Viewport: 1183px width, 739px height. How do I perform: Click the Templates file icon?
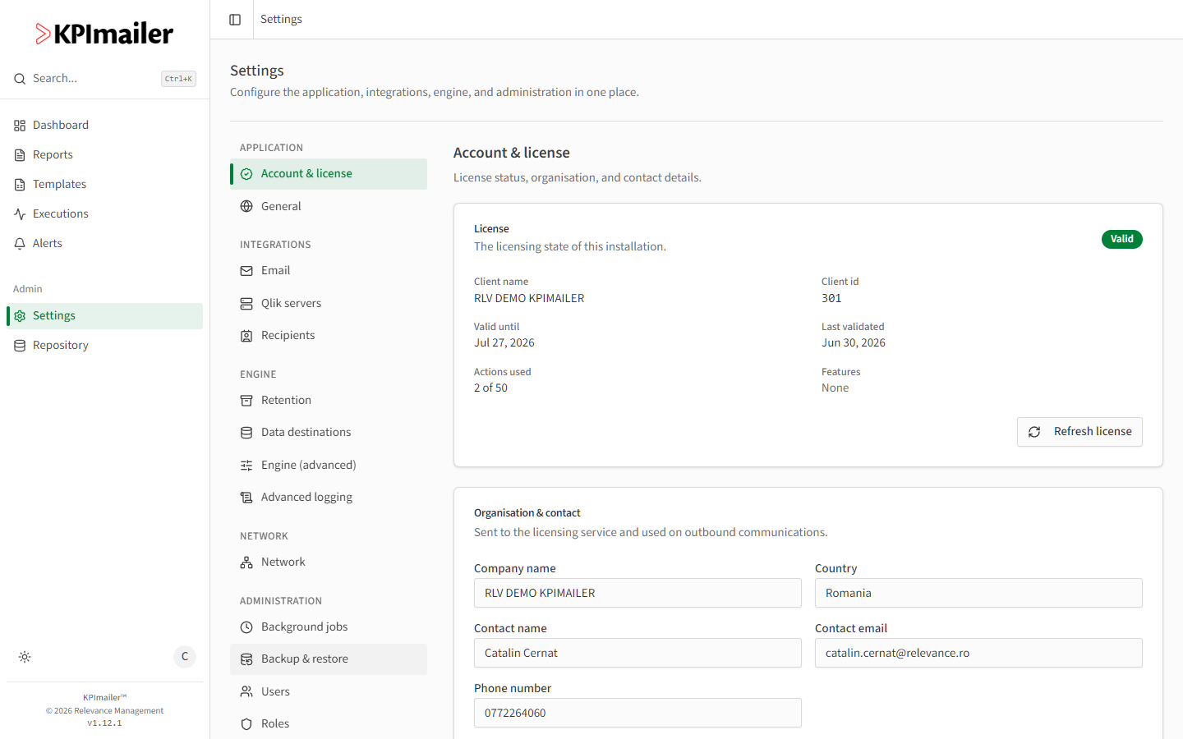[x=20, y=185]
